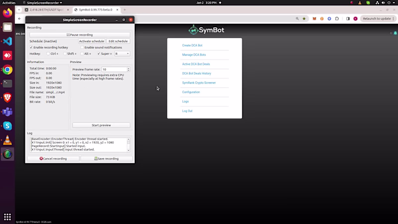
Task: Click the red recorder tray icon
Action: coord(352,3)
